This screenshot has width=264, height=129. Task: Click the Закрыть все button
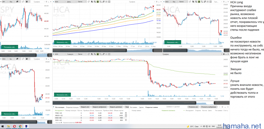coord(85,107)
